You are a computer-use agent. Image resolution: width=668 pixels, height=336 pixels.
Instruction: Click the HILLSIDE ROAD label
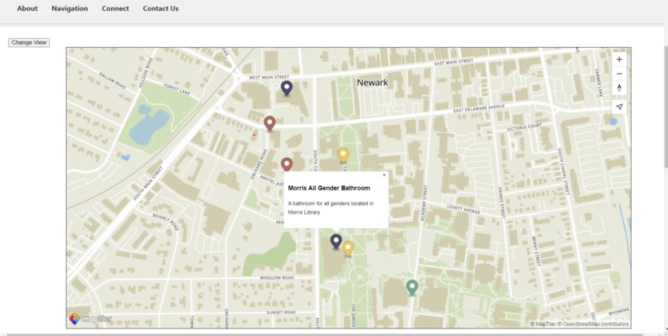(x=145, y=73)
